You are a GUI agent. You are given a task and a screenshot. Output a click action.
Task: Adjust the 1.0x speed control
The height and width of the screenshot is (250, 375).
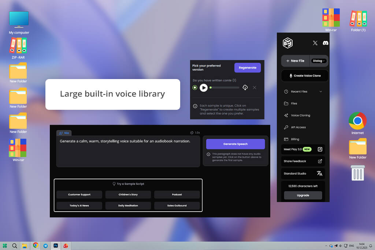(x=195, y=133)
